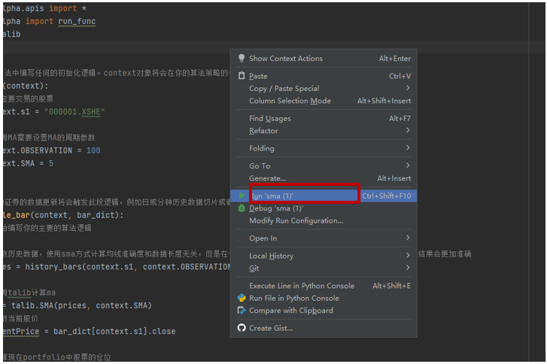Choose Run File in Python Console
Screen dimensions: 547x364
[x=324, y=298]
